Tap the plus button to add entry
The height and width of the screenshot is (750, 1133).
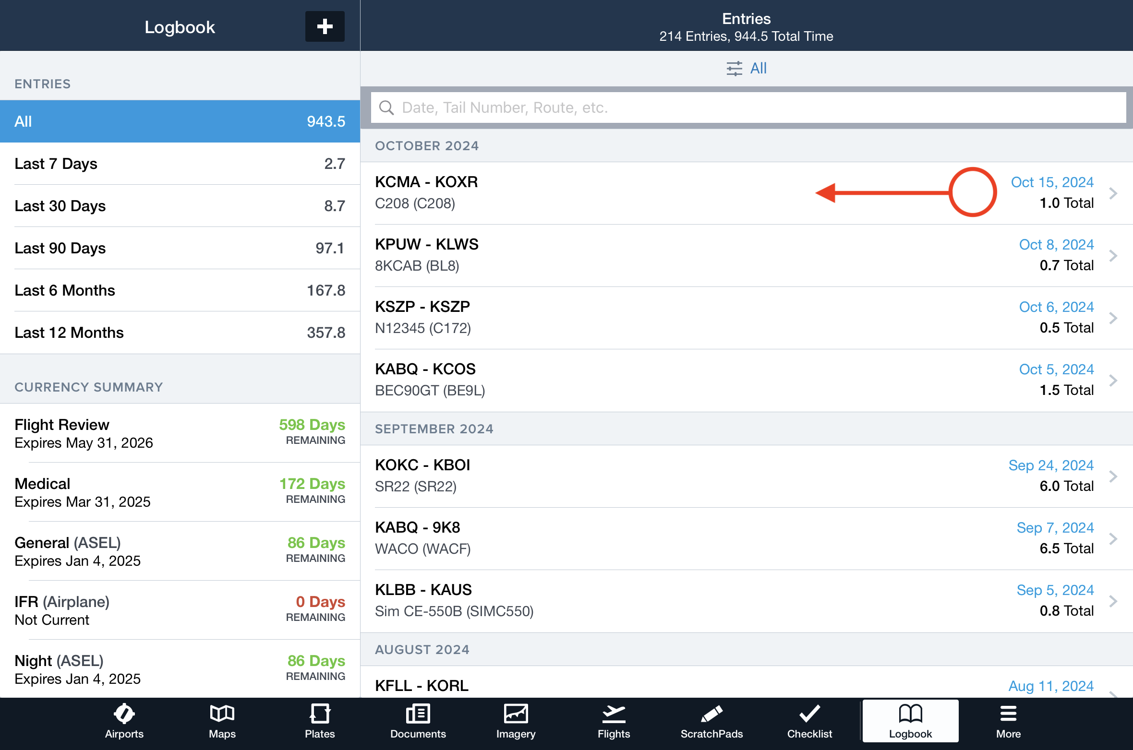pyautogui.click(x=325, y=26)
